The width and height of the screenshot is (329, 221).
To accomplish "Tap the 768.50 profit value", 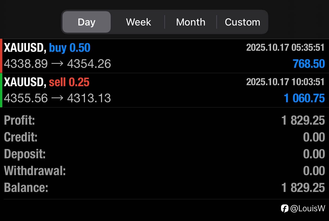I will [x=309, y=64].
